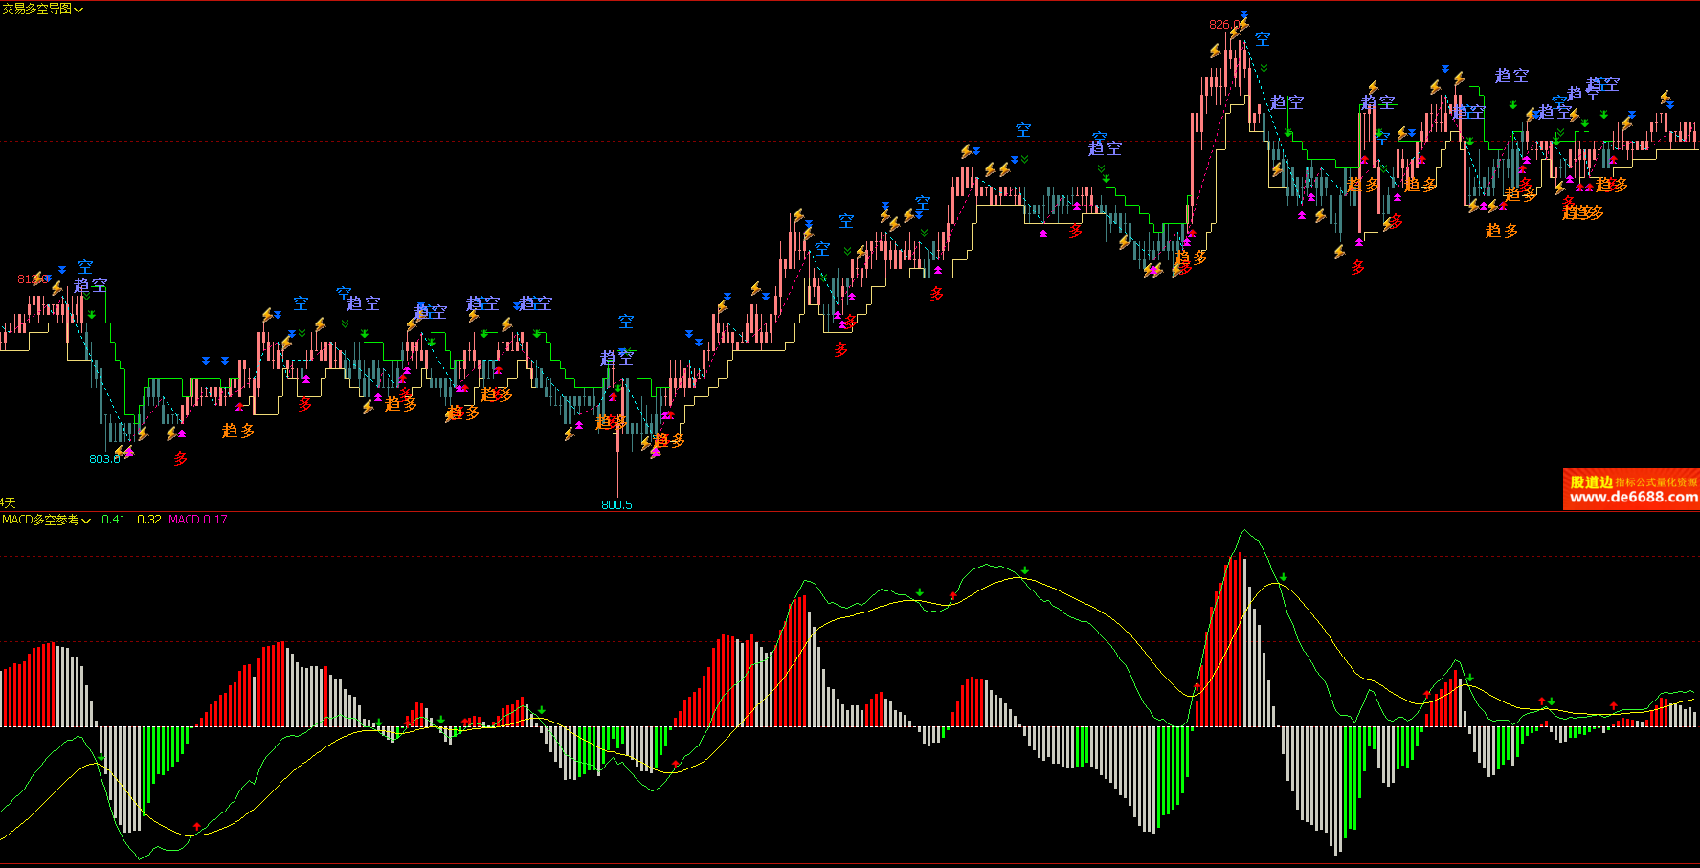The width and height of the screenshot is (1700, 868).
Task: Click red up-arrow at leftmost MACD trough
Action: click(x=197, y=825)
